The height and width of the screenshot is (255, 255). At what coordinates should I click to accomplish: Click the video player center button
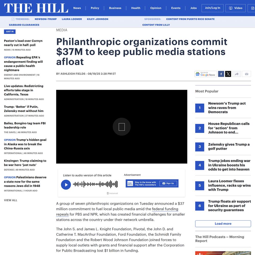click(122, 127)
